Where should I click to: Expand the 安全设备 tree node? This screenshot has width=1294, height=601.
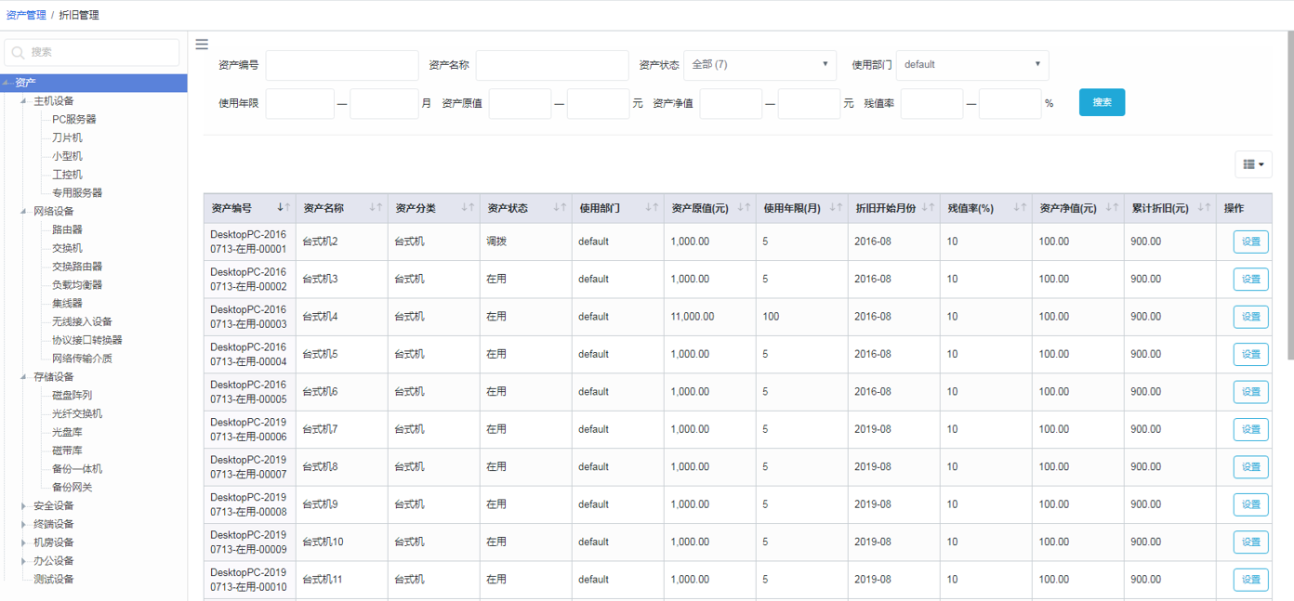(x=24, y=506)
